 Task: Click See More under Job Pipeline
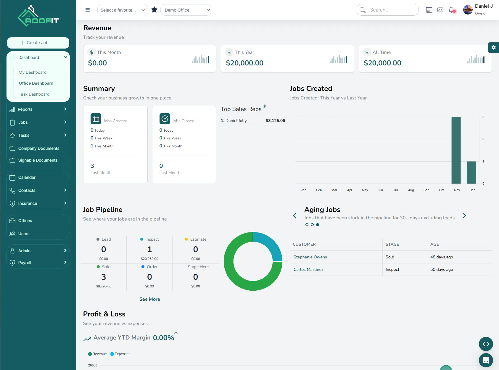150,299
